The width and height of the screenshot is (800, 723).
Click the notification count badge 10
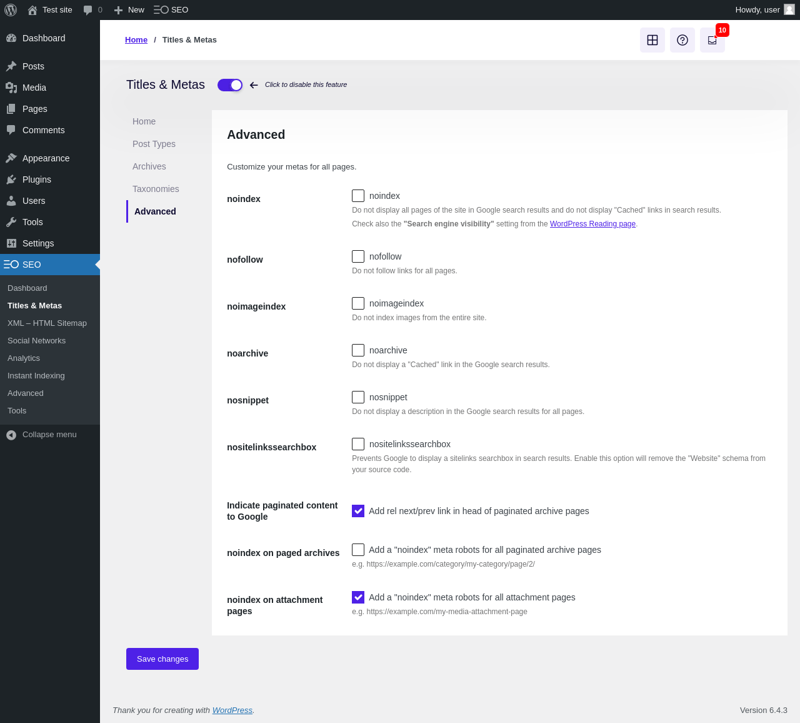[722, 30]
